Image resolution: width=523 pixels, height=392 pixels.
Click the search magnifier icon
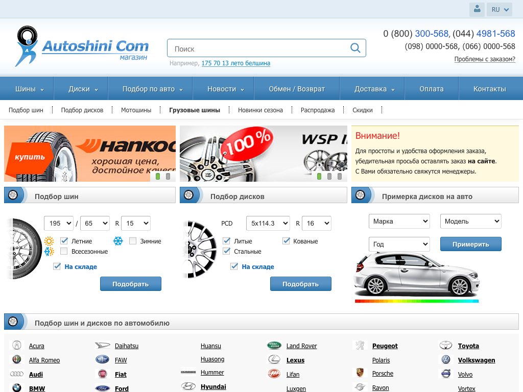click(355, 48)
